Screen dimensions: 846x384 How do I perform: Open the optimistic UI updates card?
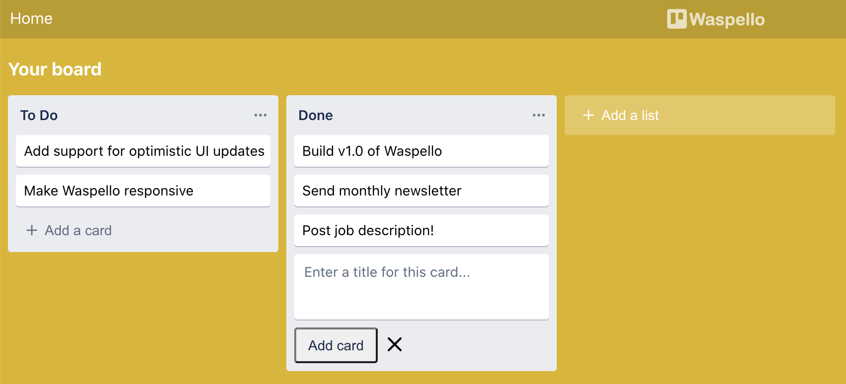pos(143,151)
